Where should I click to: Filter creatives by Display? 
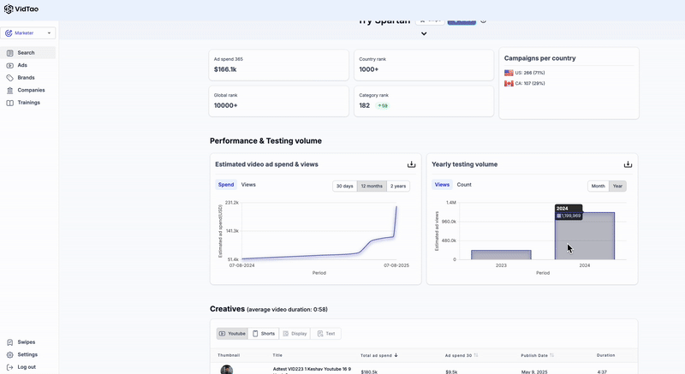click(295, 334)
